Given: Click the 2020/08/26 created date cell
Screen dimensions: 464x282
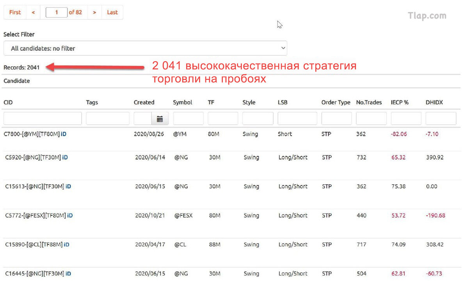Looking at the screenshot, I should pyautogui.click(x=149, y=134).
